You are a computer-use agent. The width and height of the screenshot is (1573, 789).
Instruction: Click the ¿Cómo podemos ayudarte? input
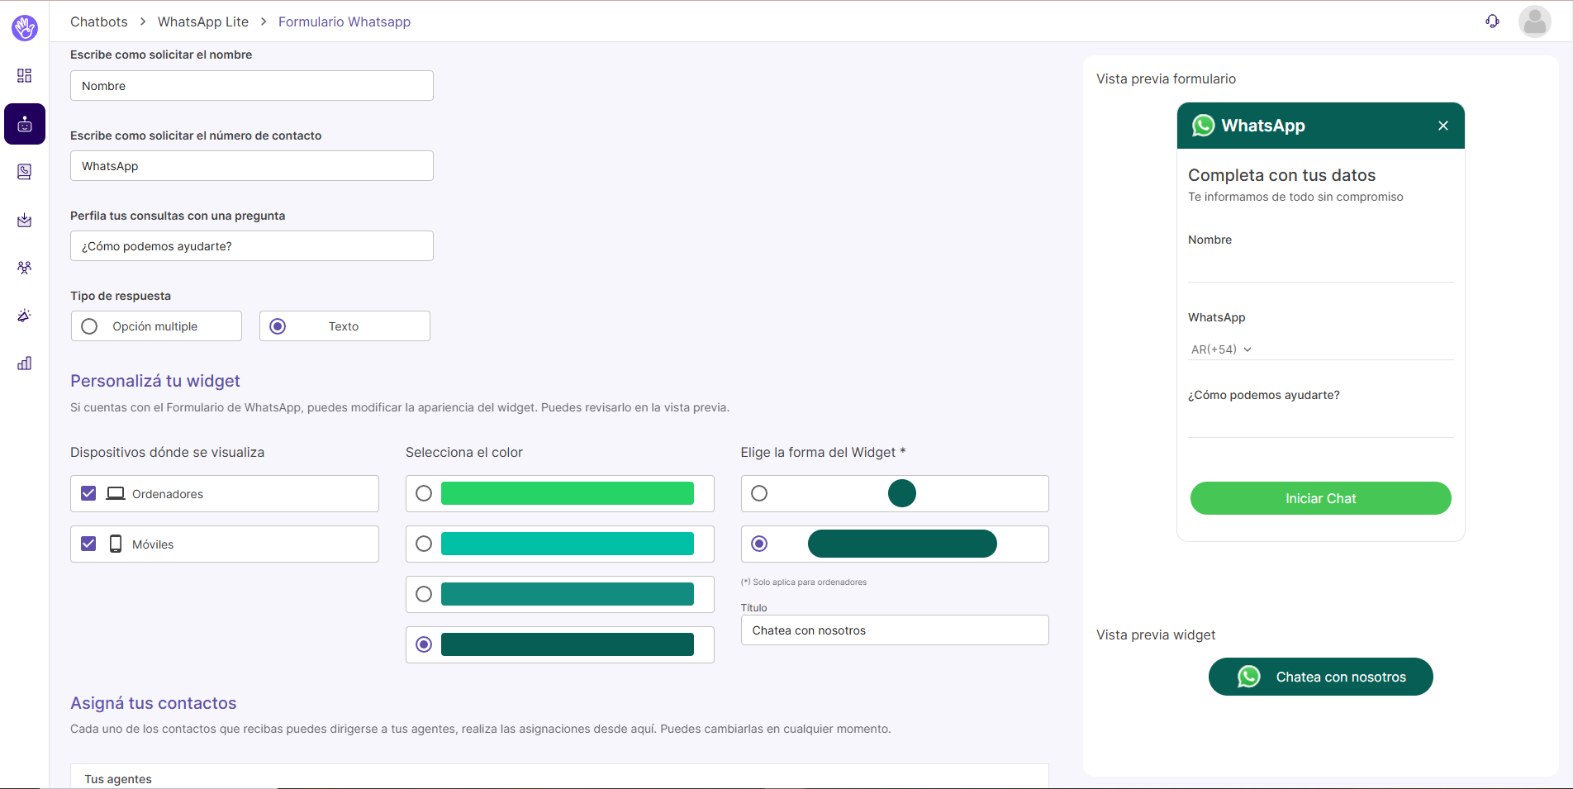pos(252,246)
